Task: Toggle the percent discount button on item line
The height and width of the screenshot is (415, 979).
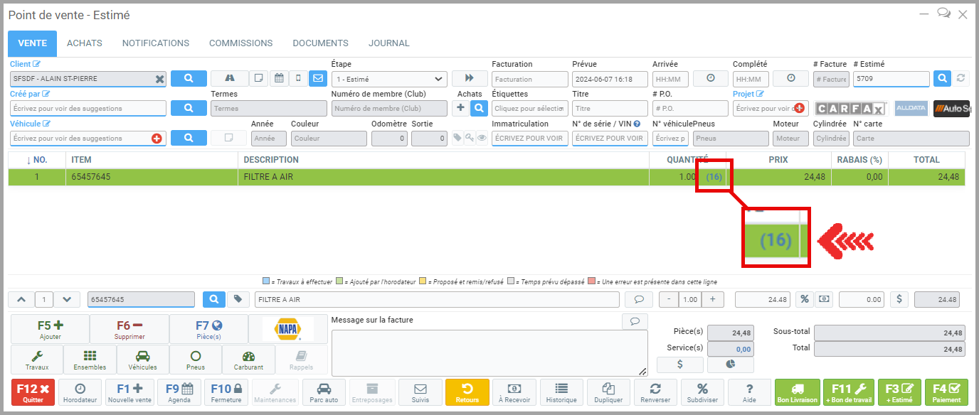Action: coord(805,299)
